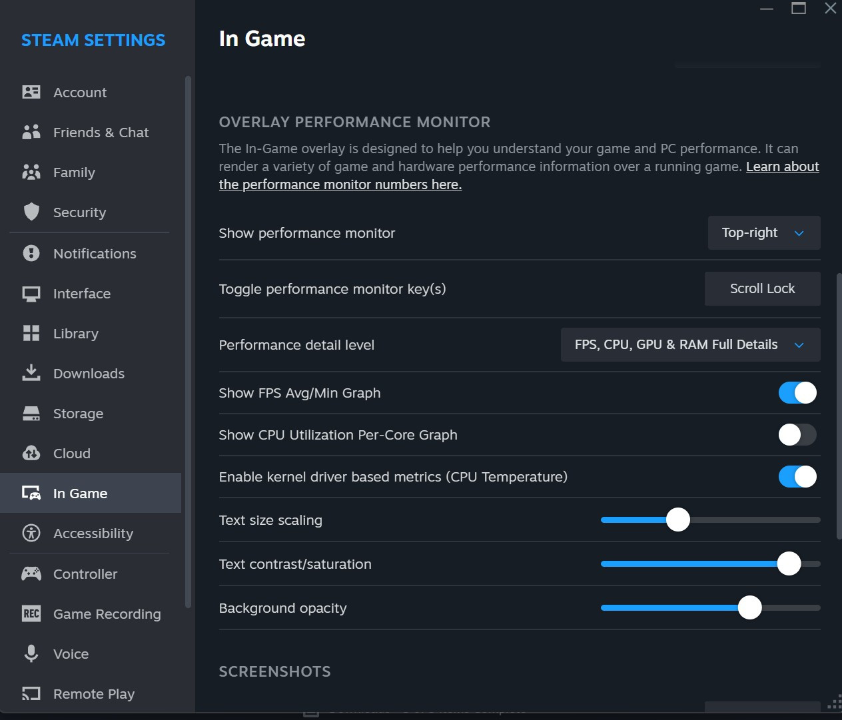Screen dimensions: 842x720
Task: Open the Account settings page
Action: [80, 93]
